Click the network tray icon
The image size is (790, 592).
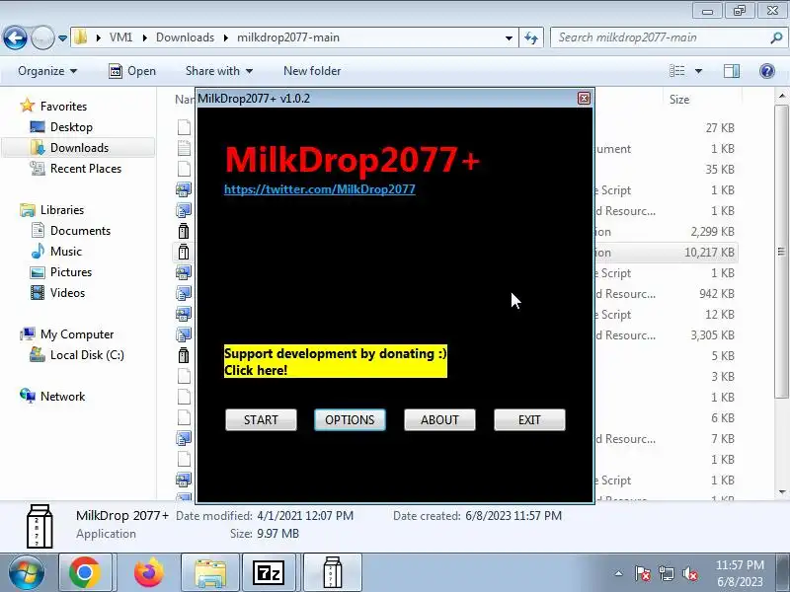666,573
